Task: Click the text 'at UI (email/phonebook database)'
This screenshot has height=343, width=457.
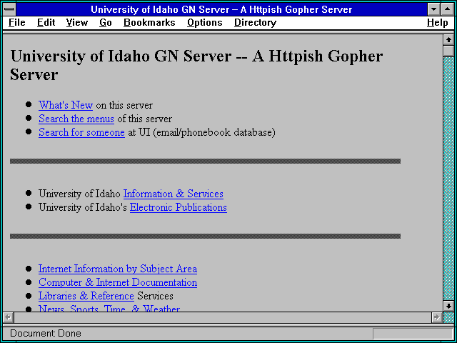Action: pos(201,132)
